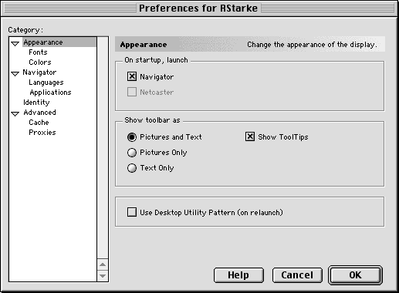Select the Navigator category

tap(39, 72)
